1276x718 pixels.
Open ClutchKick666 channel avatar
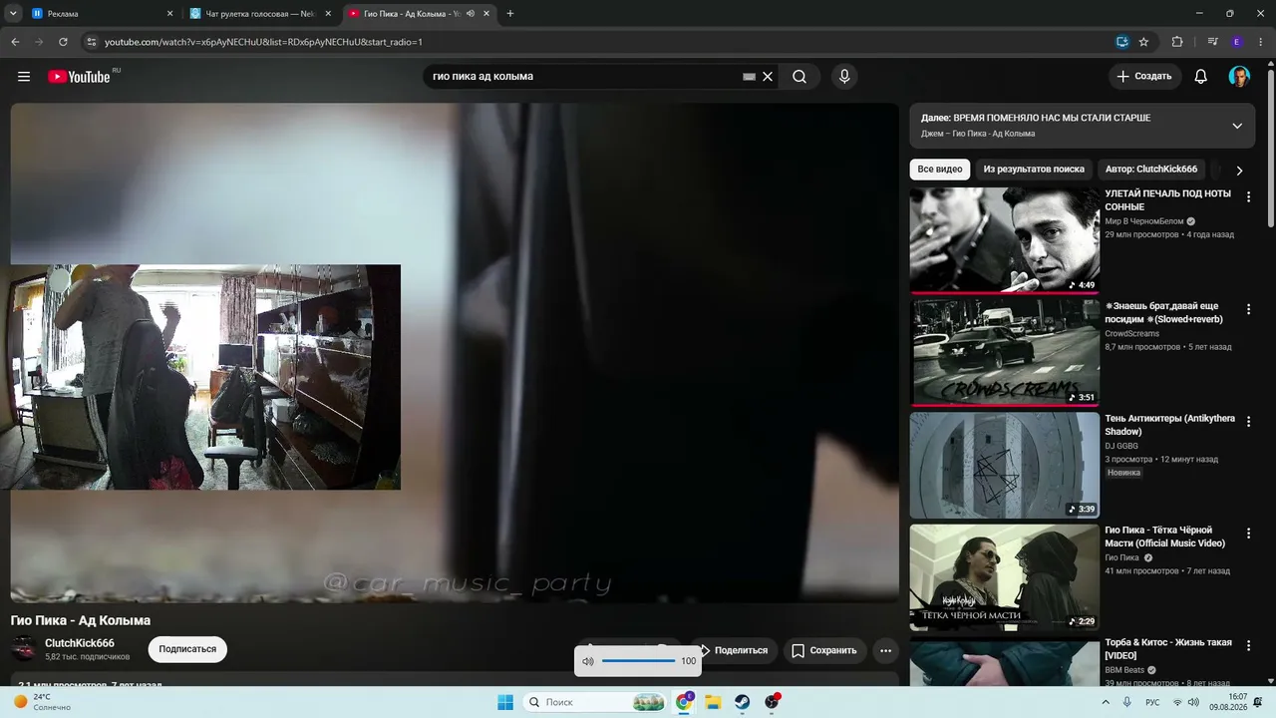(24, 649)
